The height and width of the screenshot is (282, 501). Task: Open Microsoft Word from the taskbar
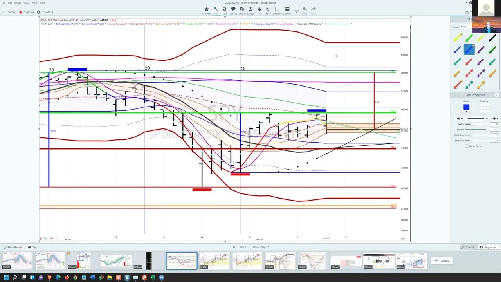pyautogui.click(x=93, y=277)
